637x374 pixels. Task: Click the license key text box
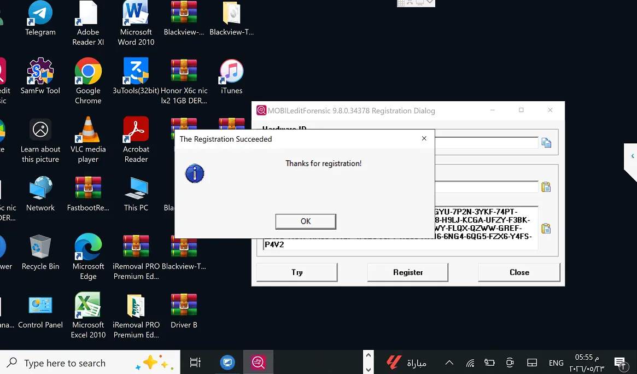point(401,228)
